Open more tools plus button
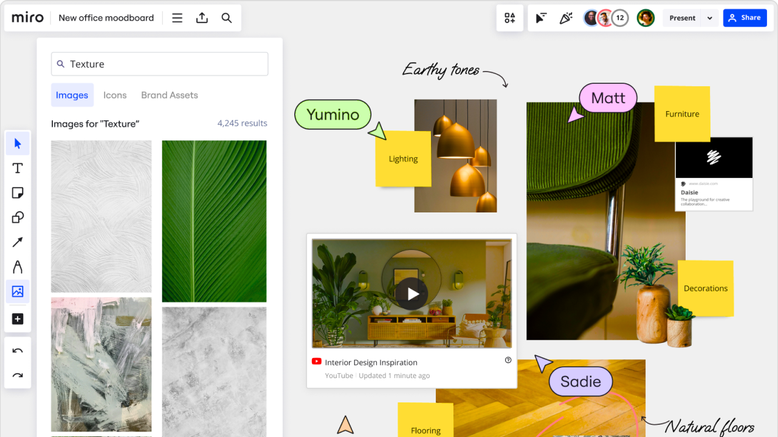Image resolution: width=778 pixels, height=437 pixels. coord(18,319)
